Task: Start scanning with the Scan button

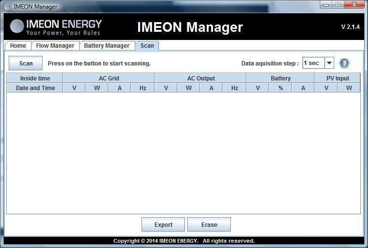Action: (x=26, y=63)
